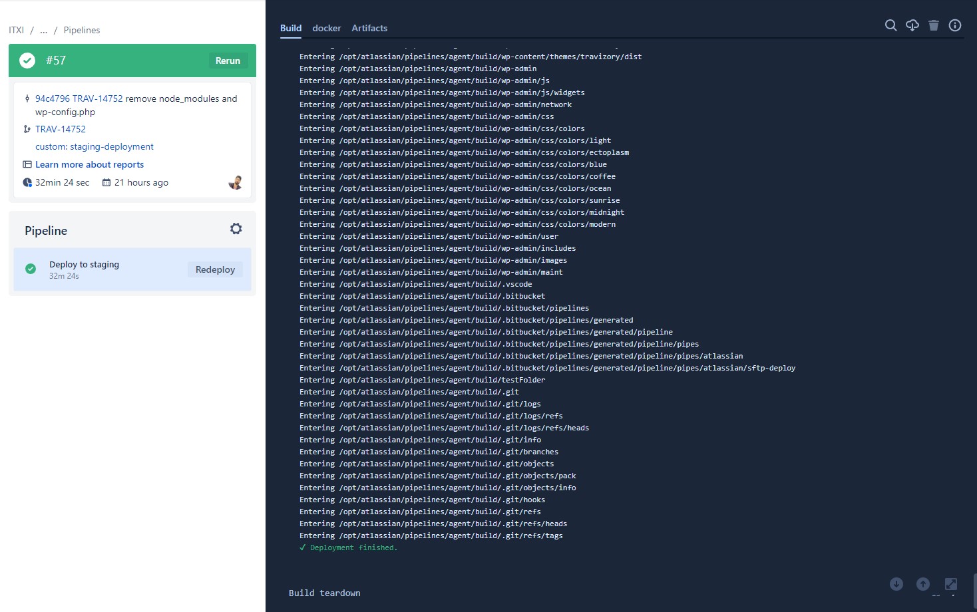Image resolution: width=977 pixels, height=612 pixels.
Task: Open Learn more about reports
Action: (89, 164)
